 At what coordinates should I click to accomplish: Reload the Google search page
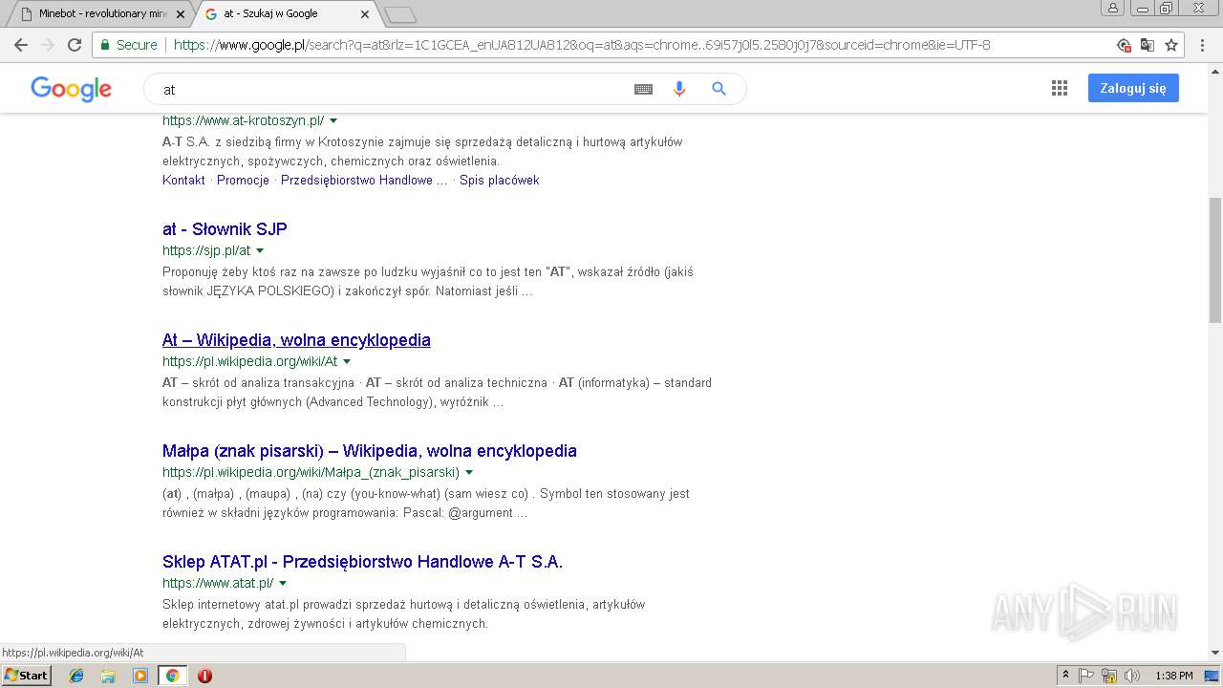click(75, 45)
